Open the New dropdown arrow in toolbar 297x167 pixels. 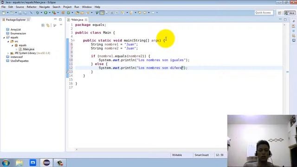point(8,13)
